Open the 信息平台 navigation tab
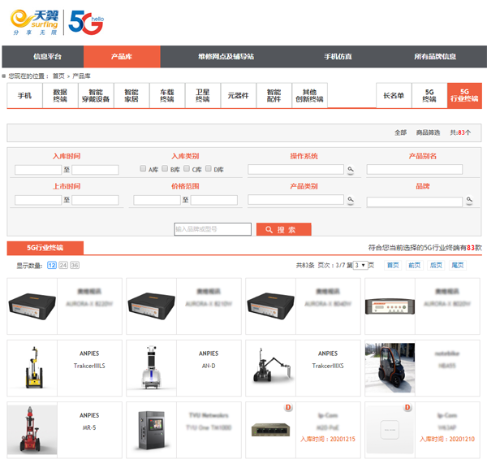487x464 pixels. point(46,57)
